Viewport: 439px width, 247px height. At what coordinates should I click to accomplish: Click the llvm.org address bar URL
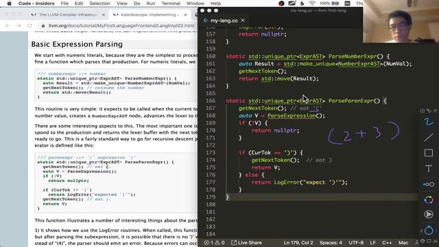pyautogui.click(x=121, y=25)
